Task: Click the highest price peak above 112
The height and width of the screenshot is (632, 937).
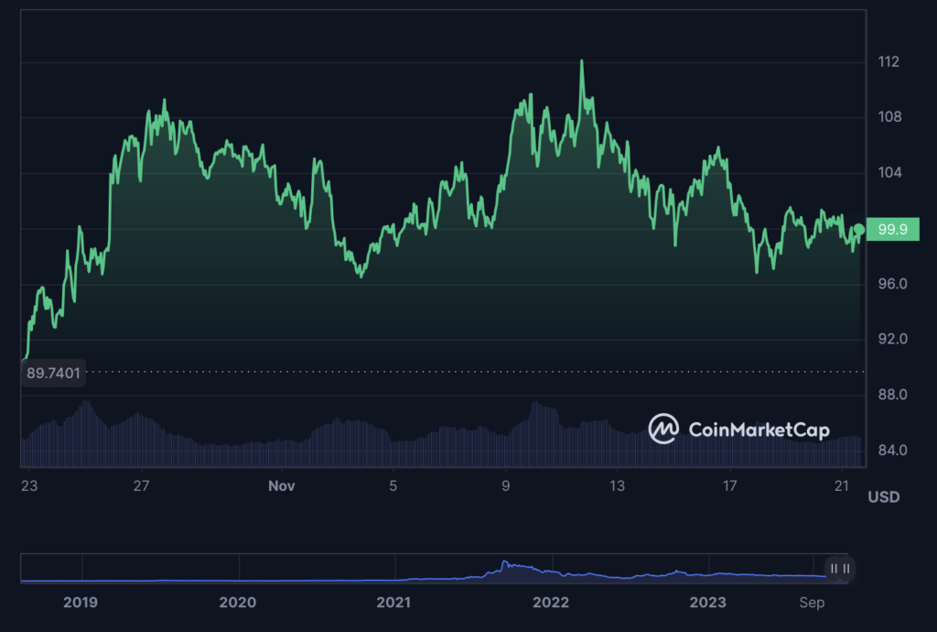Action: point(581,61)
